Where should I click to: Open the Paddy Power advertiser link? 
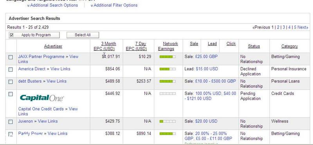tap(31, 133)
